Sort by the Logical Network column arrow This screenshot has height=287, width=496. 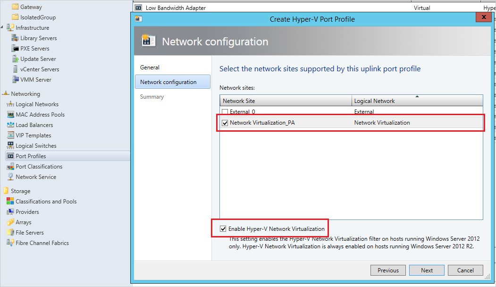(x=417, y=96)
